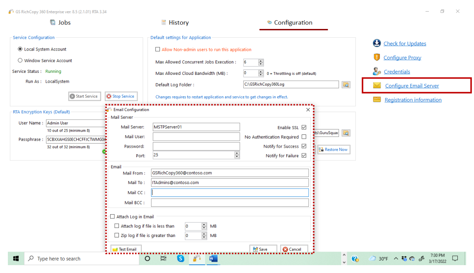Screen dimensions: 474x273
Task: Click the Test Email button
Action: 126,249
